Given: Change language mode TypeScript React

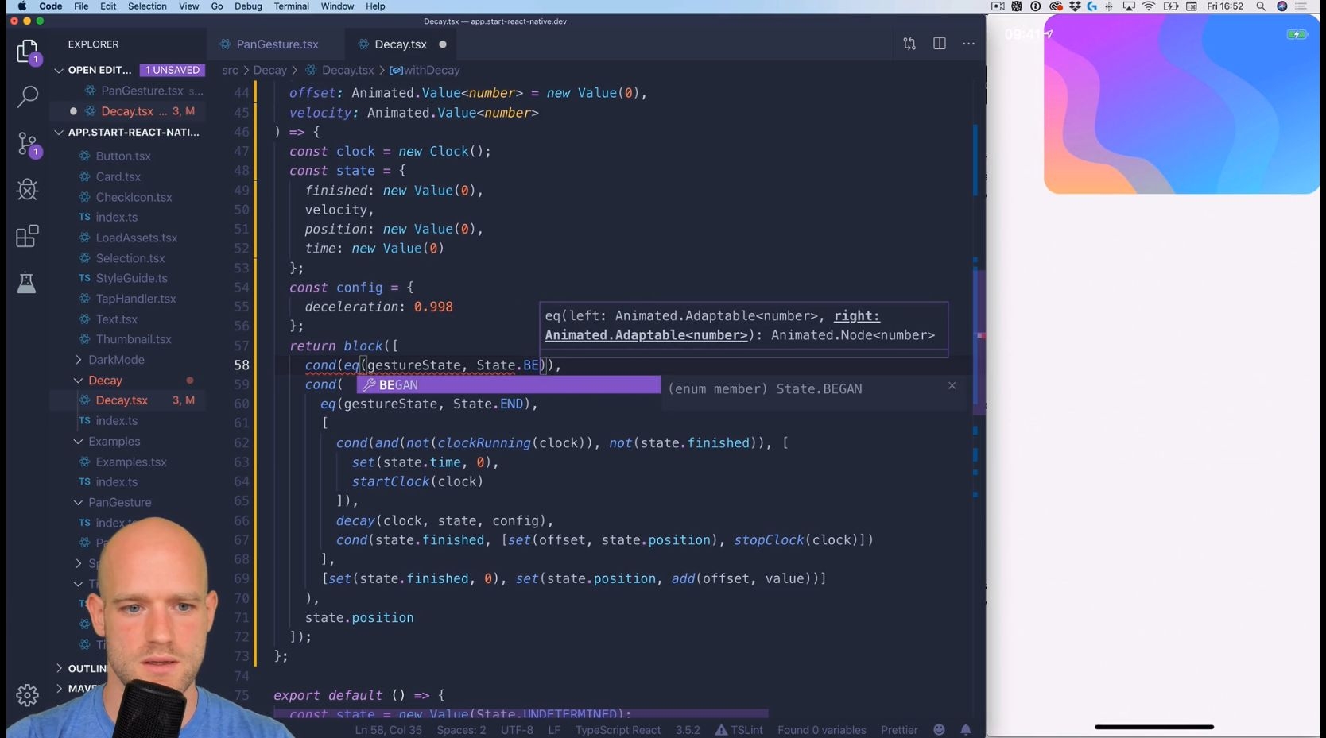Looking at the screenshot, I should tap(618, 730).
